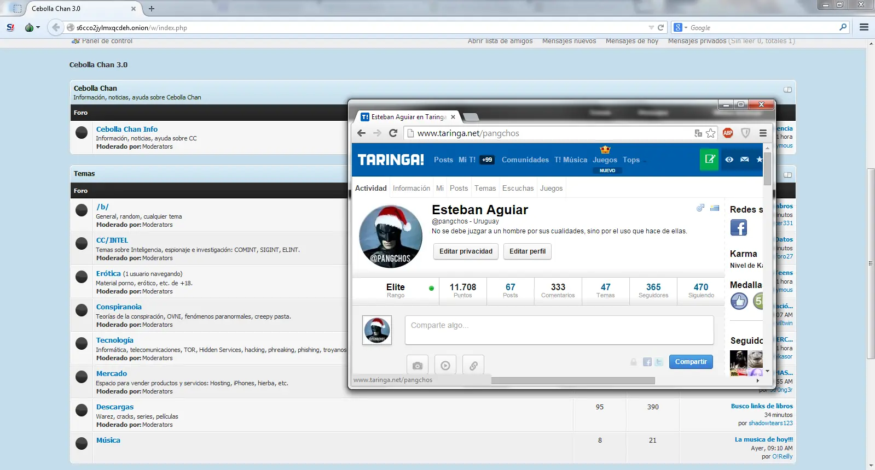Open the Adblock Plus extension icon

728,133
